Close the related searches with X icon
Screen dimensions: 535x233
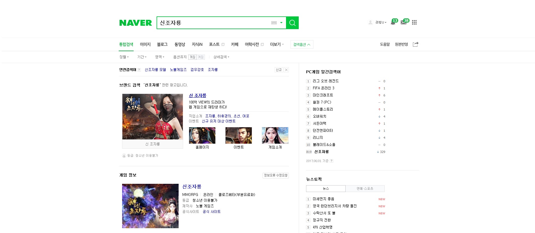tap(286, 70)
